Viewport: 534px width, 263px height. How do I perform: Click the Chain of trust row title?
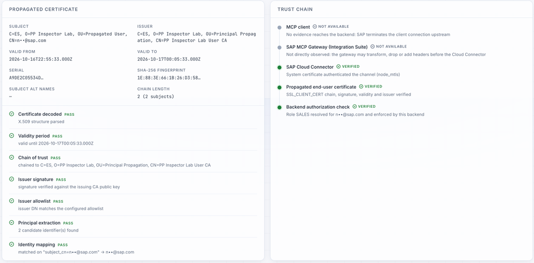[x=33, y=158]
